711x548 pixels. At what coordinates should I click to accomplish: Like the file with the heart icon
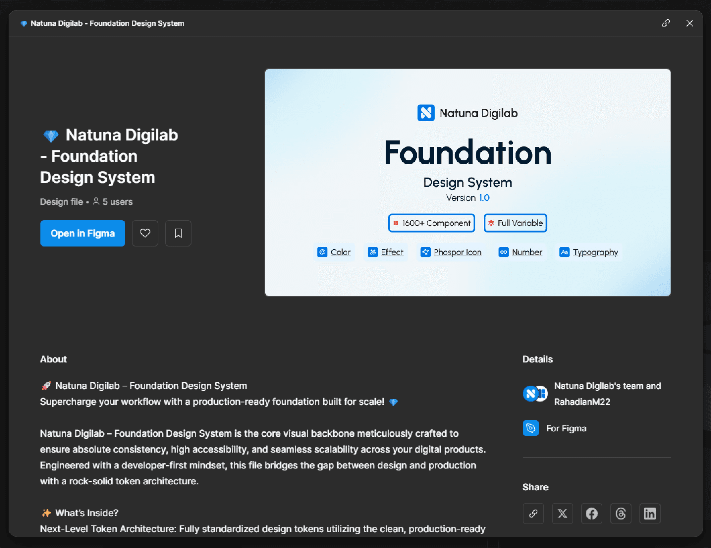[145, 233]
